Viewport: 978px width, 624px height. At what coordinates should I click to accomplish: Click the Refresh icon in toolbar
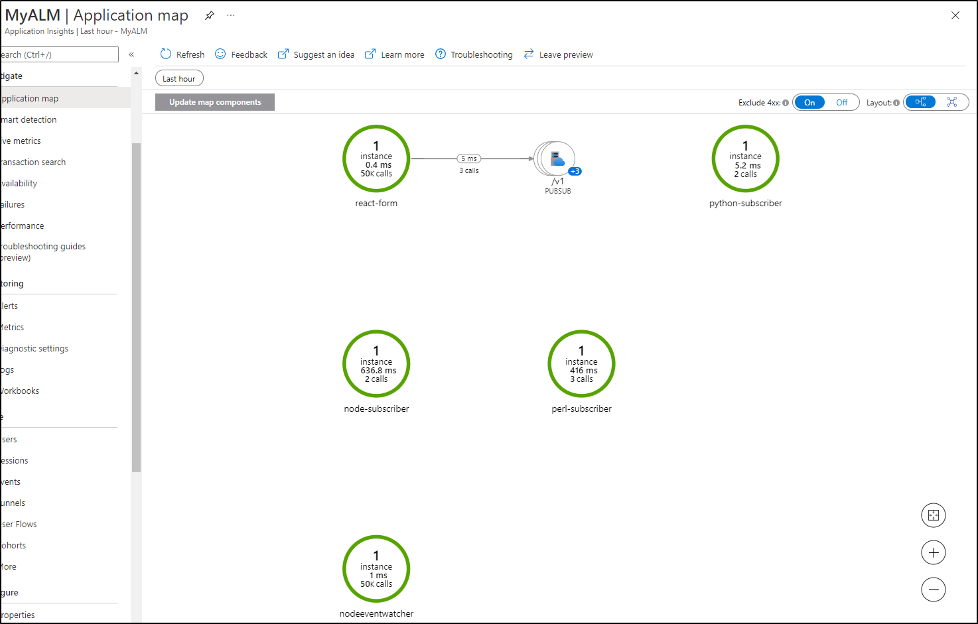pyautogui.click(x=166, y=54)
